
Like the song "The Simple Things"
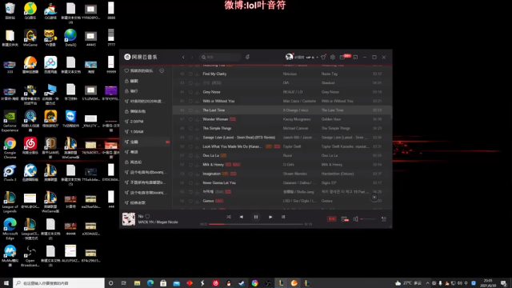[x=190, y=128]
